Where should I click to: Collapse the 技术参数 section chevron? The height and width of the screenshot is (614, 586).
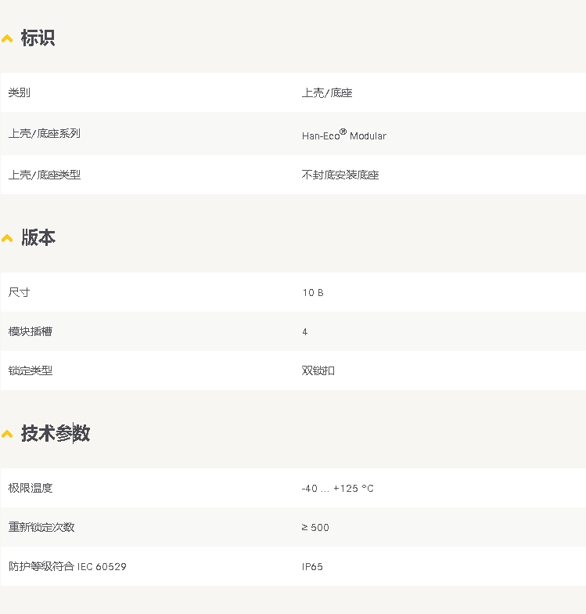coord(7,434)
